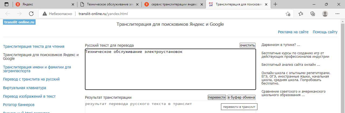Open the tab actions menu icon
The height and width of the screenshot is (113, 345).
click(x=7, y=4)
